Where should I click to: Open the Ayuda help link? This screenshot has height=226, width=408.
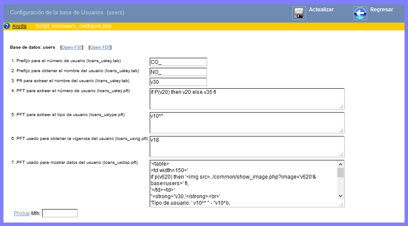coord(19,26)
